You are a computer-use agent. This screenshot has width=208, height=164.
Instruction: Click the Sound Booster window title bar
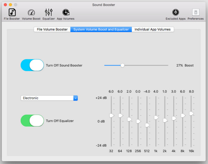(x=104, y=4)
